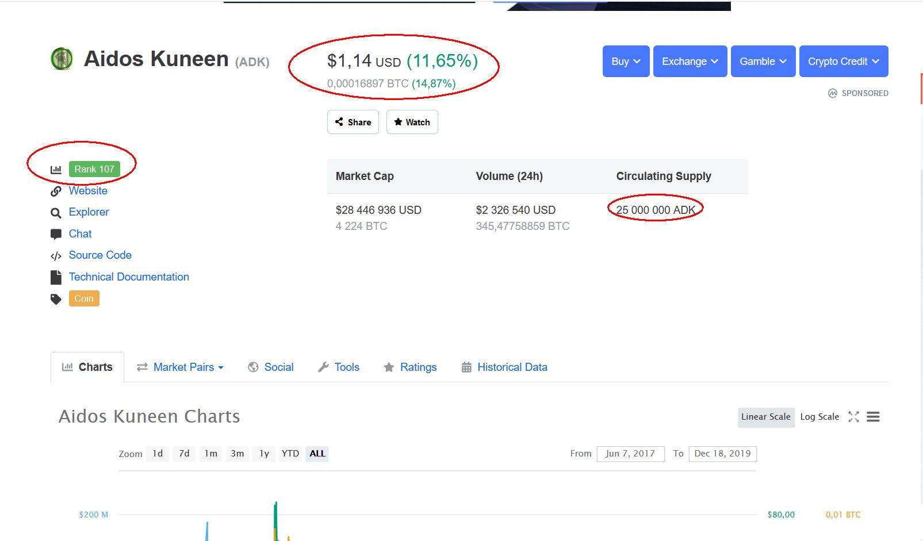The height and width of the screenshot is (541, 923).
Task: Click the tag icon beside the Coin label
Action: pos(56,299)
